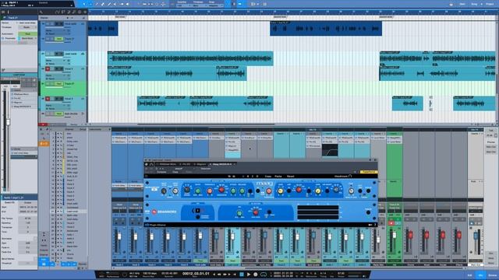Click the green knob in the Brainworx section
This screenshot has width=499, height=280.
coord(239,213)
